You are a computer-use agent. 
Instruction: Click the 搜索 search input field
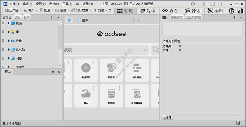[103, 50]
